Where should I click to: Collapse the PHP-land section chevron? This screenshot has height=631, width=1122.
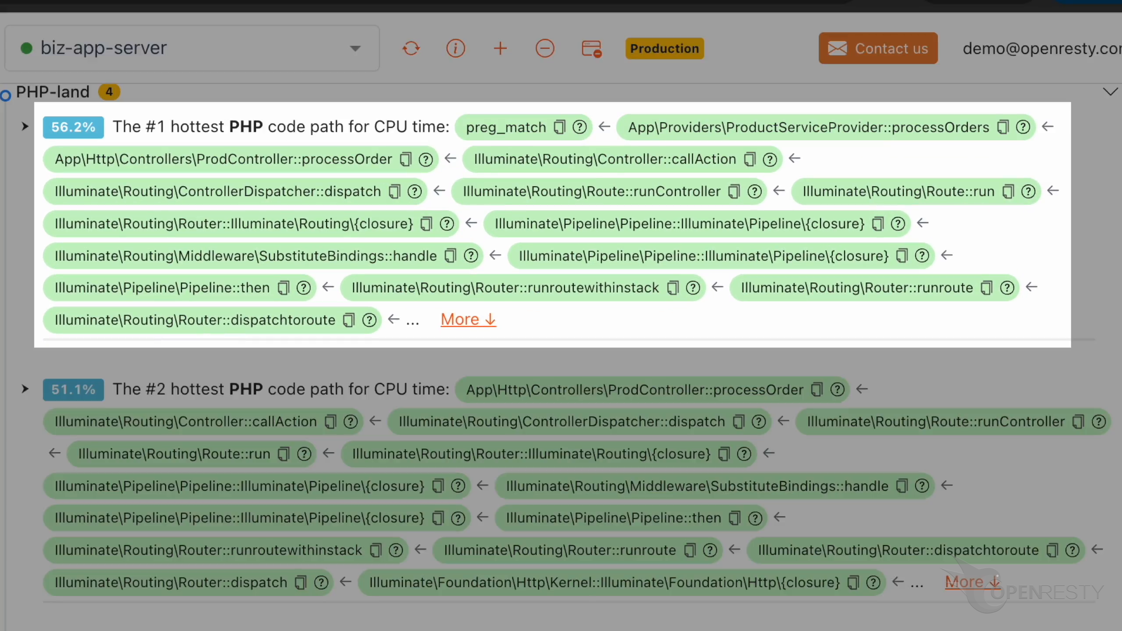(1110, 92)
